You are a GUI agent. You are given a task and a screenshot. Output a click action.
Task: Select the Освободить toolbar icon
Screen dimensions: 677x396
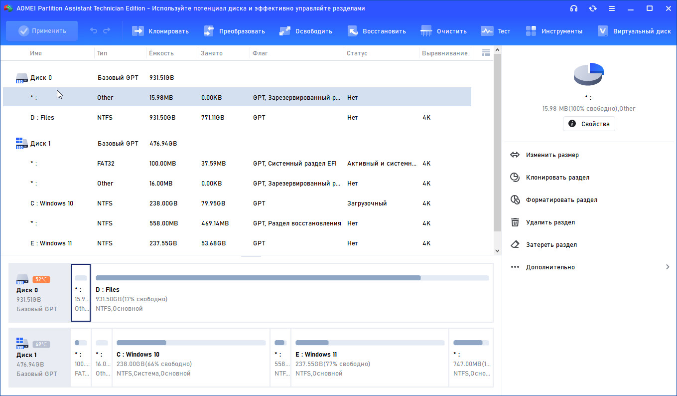285,31
